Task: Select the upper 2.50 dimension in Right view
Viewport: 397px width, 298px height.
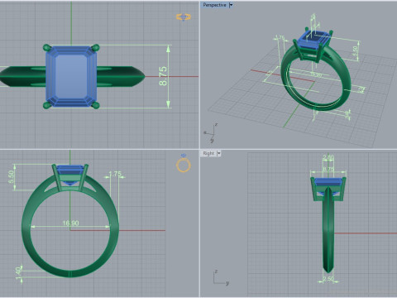Action: pyautogui.click(x=328, y=157)
